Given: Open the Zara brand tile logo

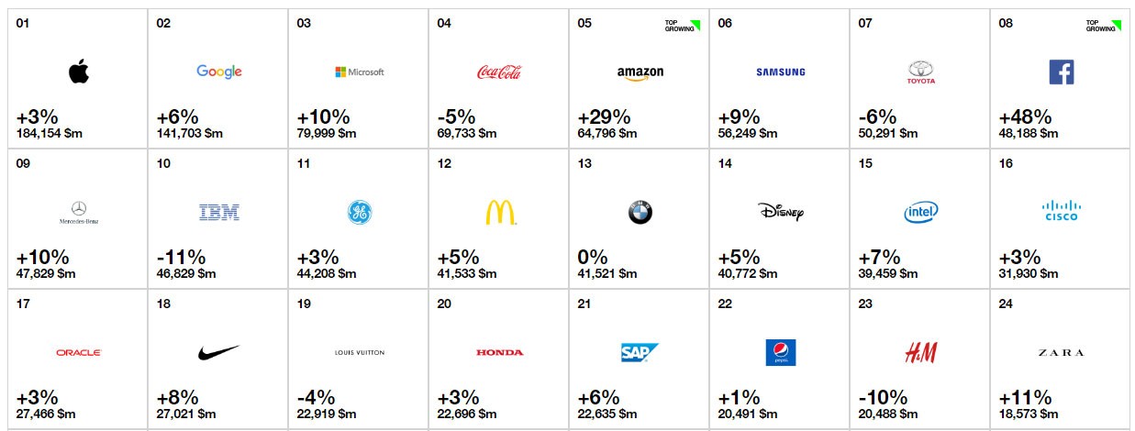Looking at the screenshot, I should point(1061,353).
